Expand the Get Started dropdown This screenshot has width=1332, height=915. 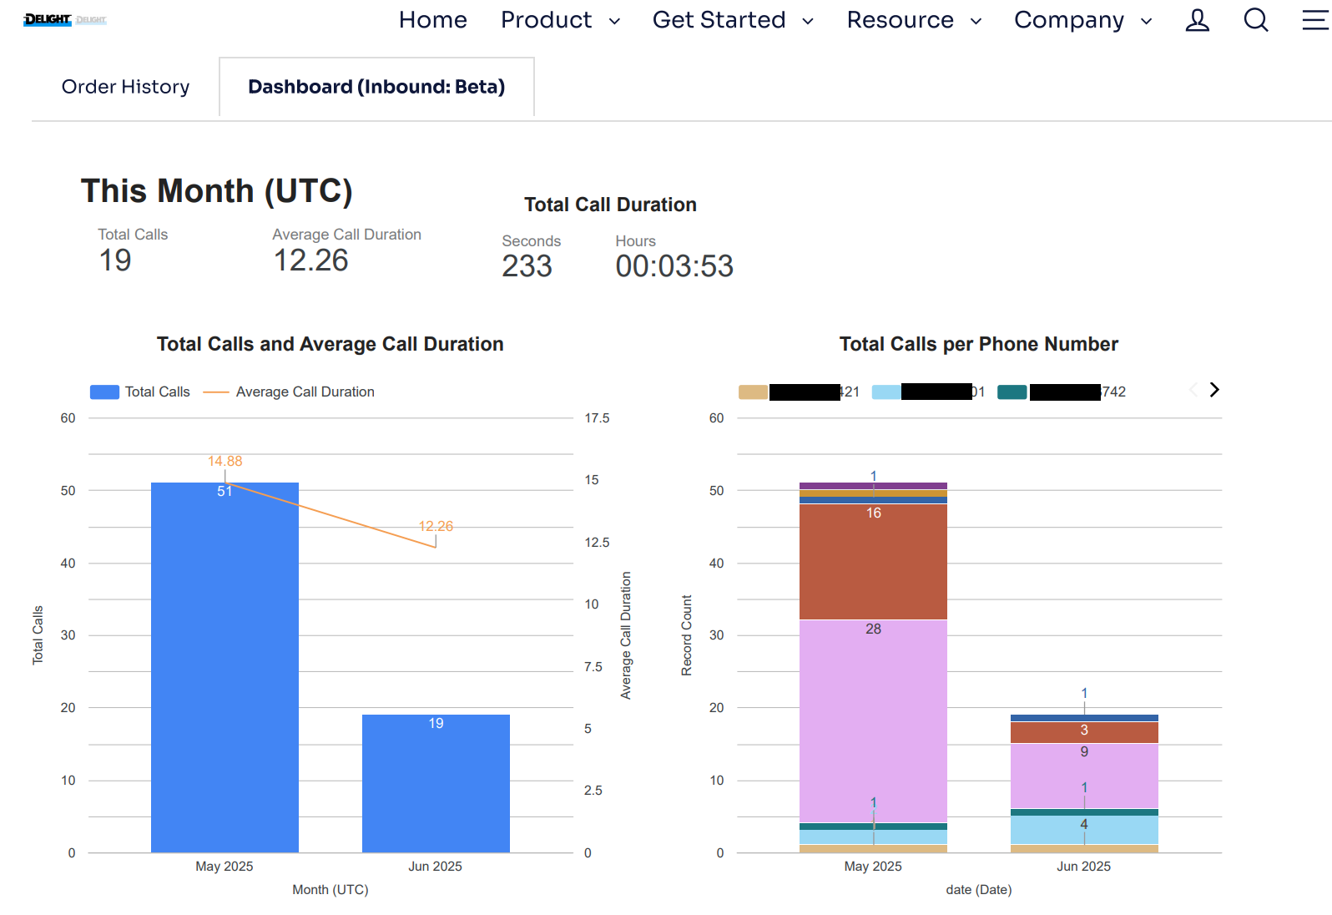(x=732, y=20)
